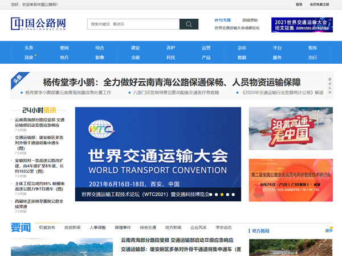The image size is (342, 256).
Task: Click the 头条 corner ribbon badge
Action: click(x=19, y=80)
